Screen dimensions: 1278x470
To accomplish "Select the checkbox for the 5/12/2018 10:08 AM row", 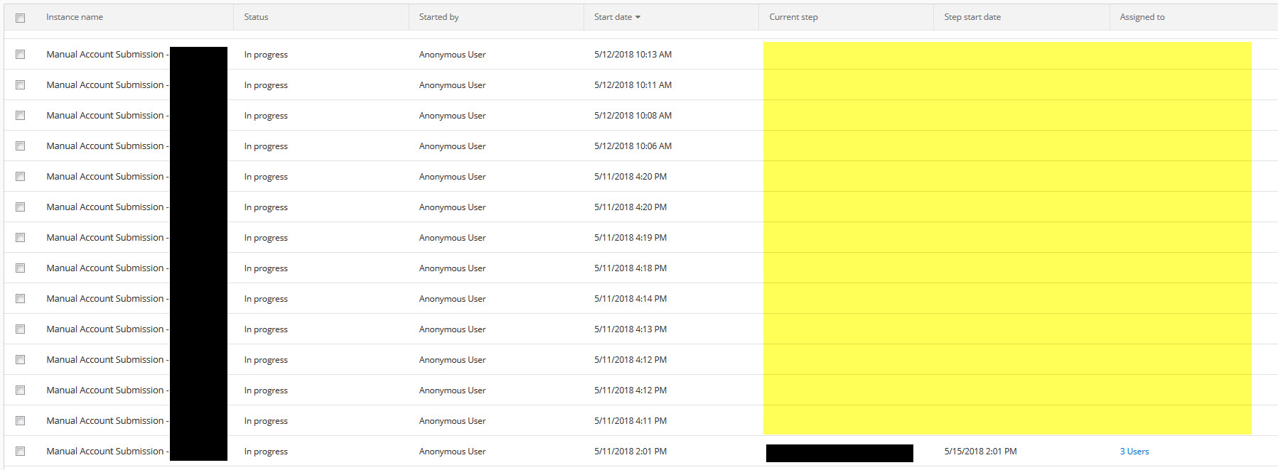I will pos(21,116).
